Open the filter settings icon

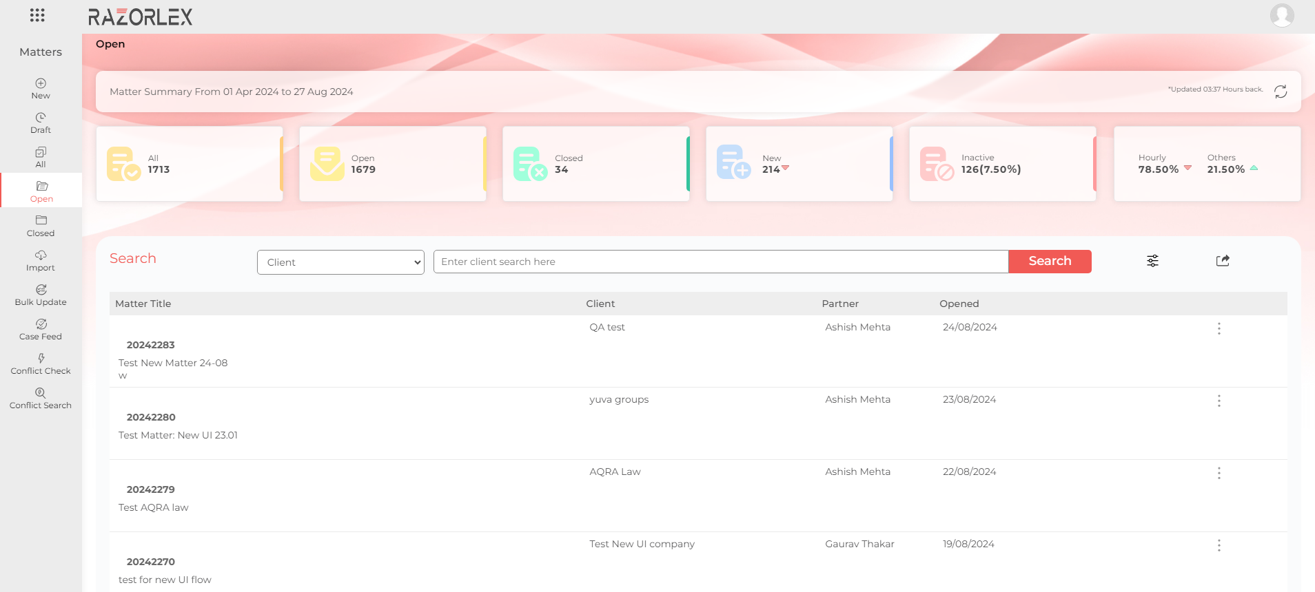(1152, 261)
